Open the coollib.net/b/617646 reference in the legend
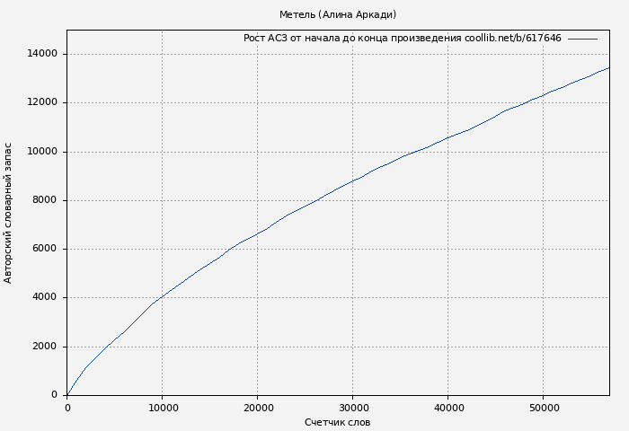Image resolution: width=629 pixels, height=431 pixels. 512,39
